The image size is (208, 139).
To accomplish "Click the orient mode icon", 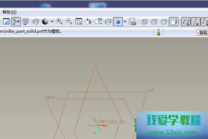I will [26, 22].
